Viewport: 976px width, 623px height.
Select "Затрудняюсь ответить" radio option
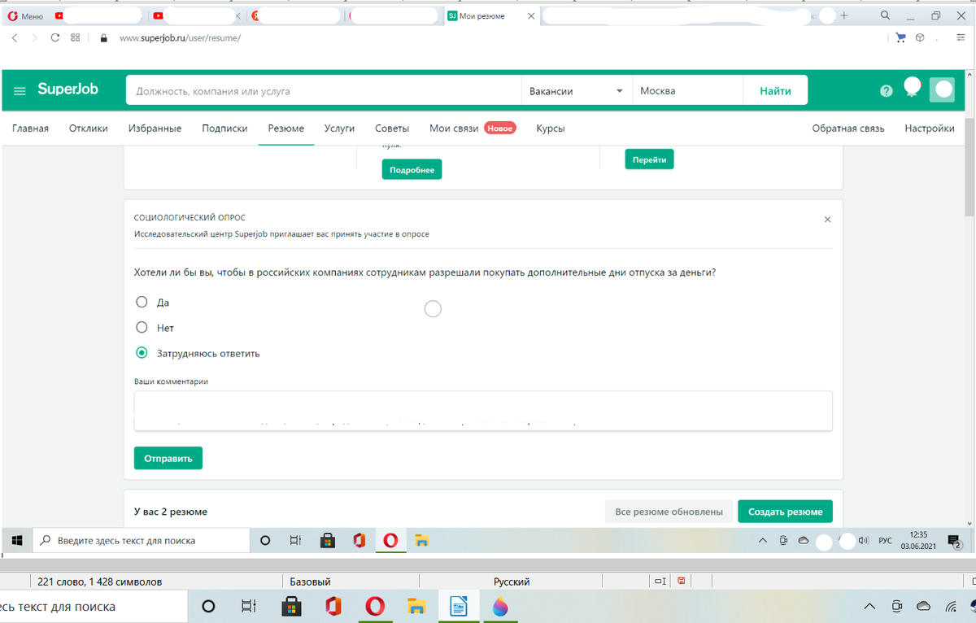pyautogui.click(x=142, y=352)
